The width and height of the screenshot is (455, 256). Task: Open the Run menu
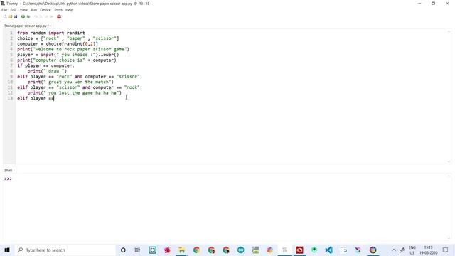33,10
